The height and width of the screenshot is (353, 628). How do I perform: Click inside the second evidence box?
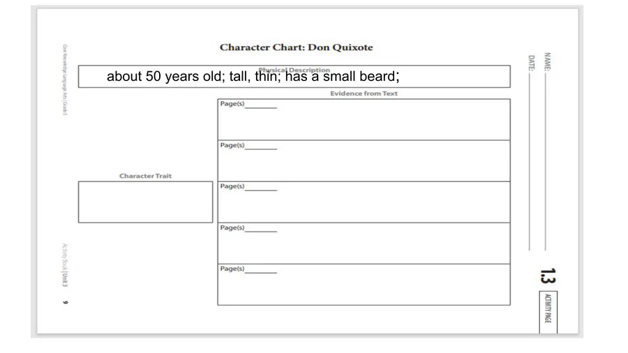[364, 165]
